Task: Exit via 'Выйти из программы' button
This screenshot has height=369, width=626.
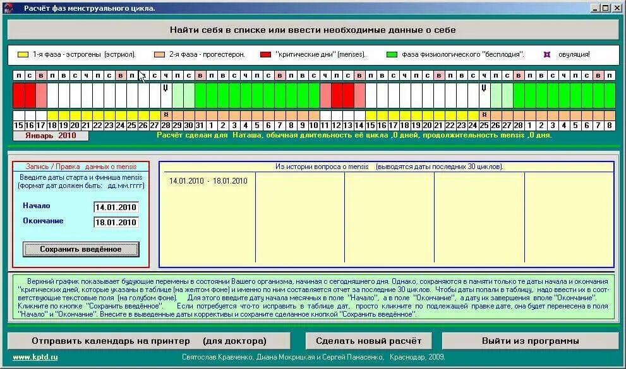Action: click(530, 341)
